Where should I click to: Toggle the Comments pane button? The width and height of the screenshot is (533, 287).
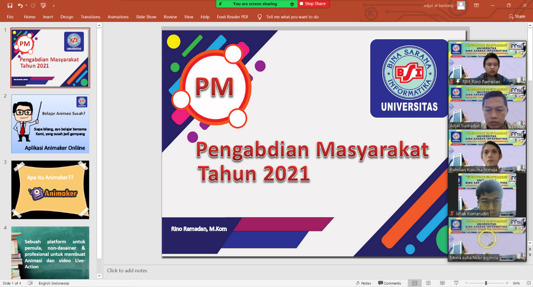389,283
